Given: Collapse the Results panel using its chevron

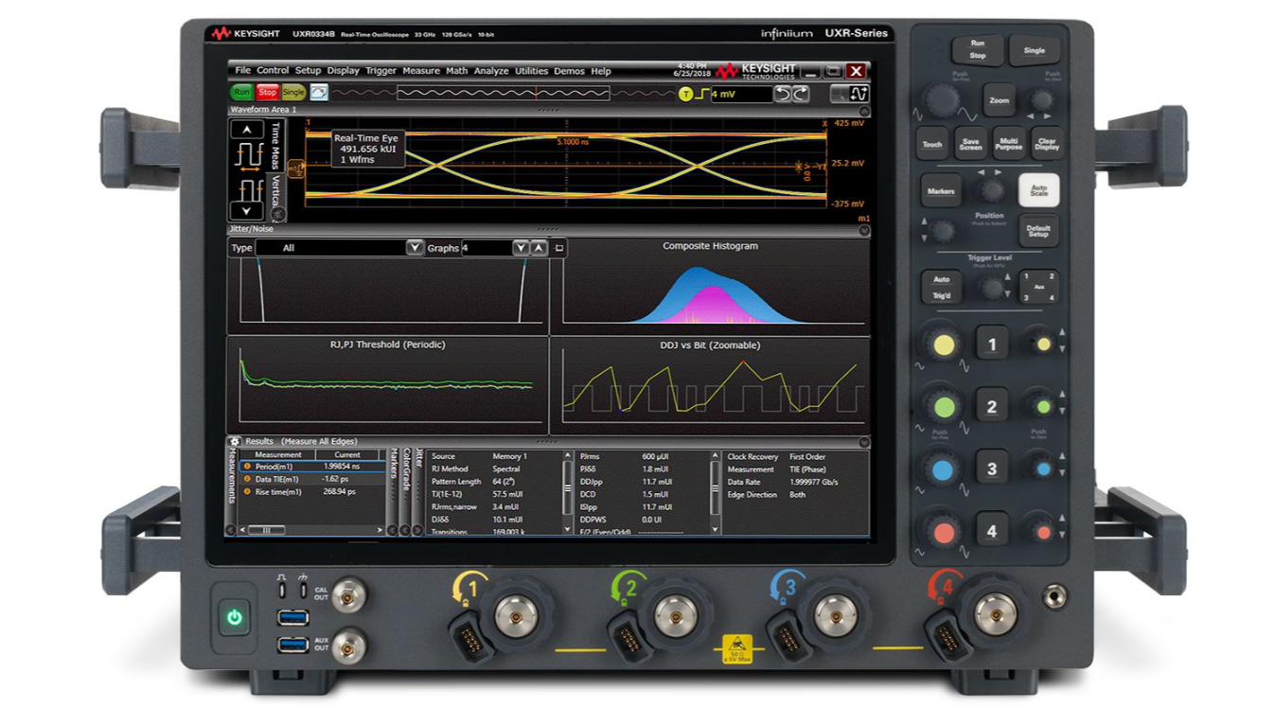Looking at the screenshot, I should [863, 440].
